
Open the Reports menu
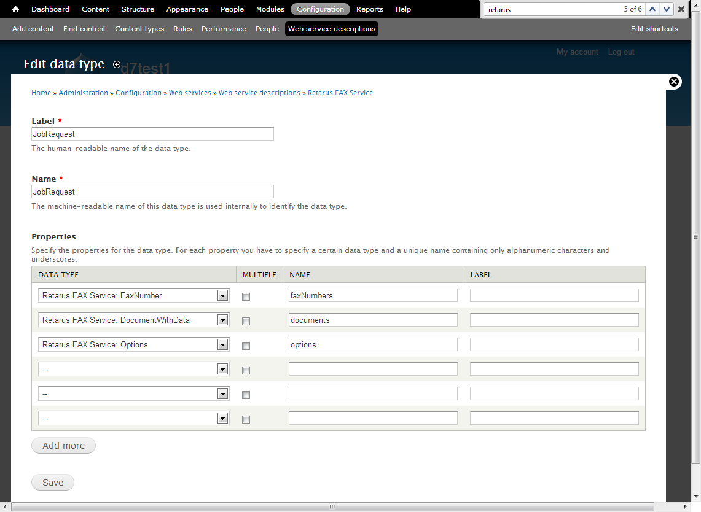pos(370,9)
